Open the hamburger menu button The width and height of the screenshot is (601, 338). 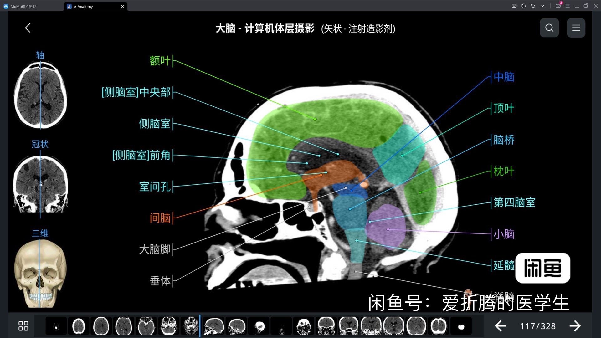click(576, 28)
